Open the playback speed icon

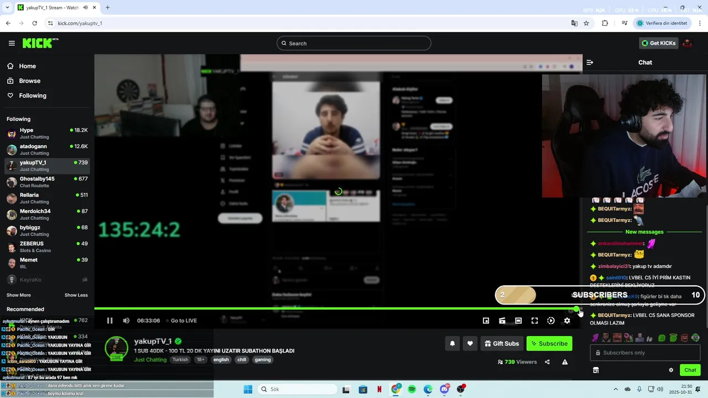coord(551,321)
